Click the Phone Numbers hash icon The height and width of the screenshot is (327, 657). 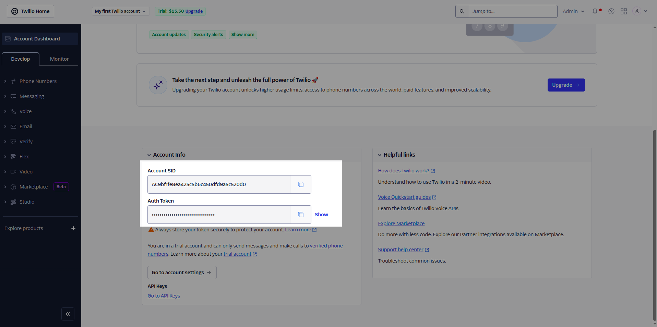[x=13, y=81]
